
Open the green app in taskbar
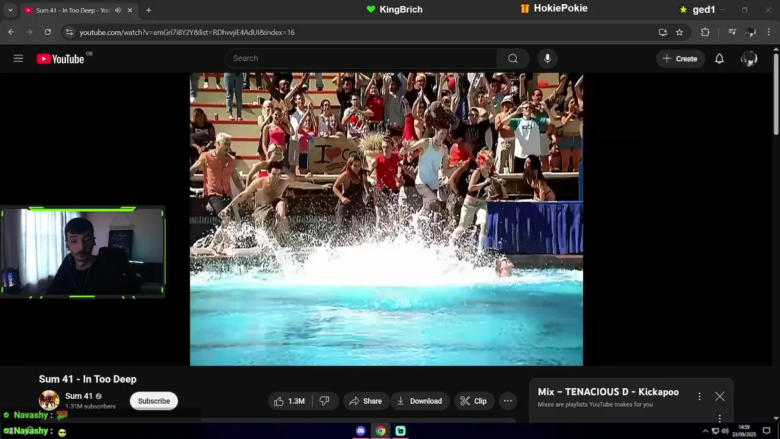coord(400,431)
